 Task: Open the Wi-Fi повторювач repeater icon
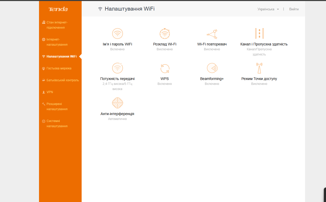[x=212, y=34]
